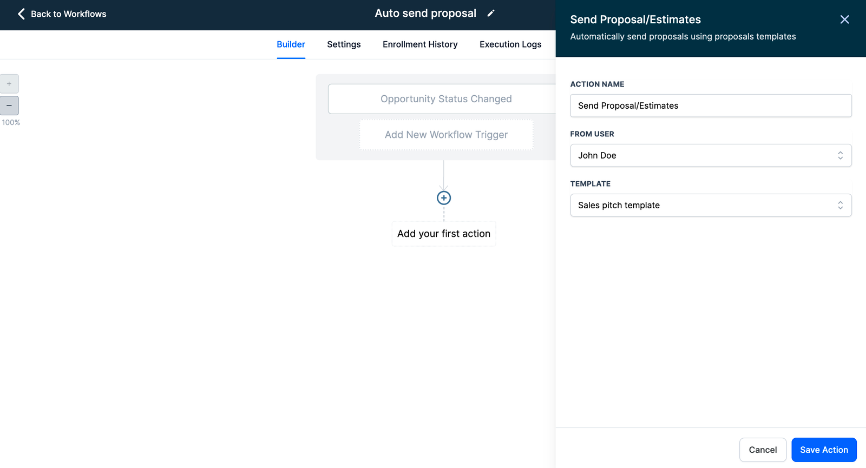Image resolution: width=866 pixels, height=468 pixels.
Task: Click the 100% zoom level label
Action: point(11,123)
